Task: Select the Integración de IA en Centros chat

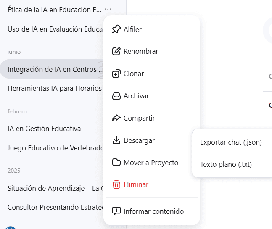Action: click(x=52, y=69)
